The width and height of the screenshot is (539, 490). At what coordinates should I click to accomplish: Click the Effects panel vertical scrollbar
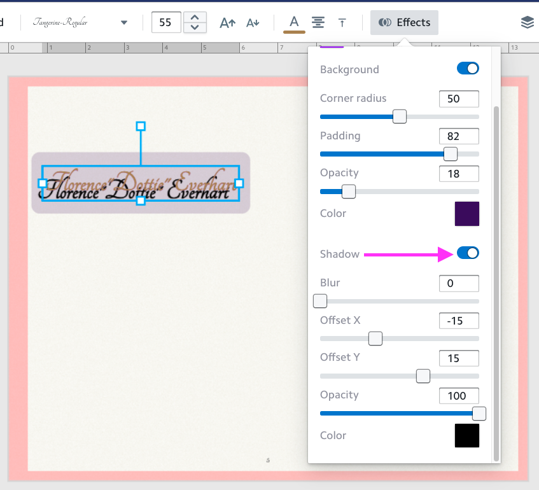click(x=496, y=280)
